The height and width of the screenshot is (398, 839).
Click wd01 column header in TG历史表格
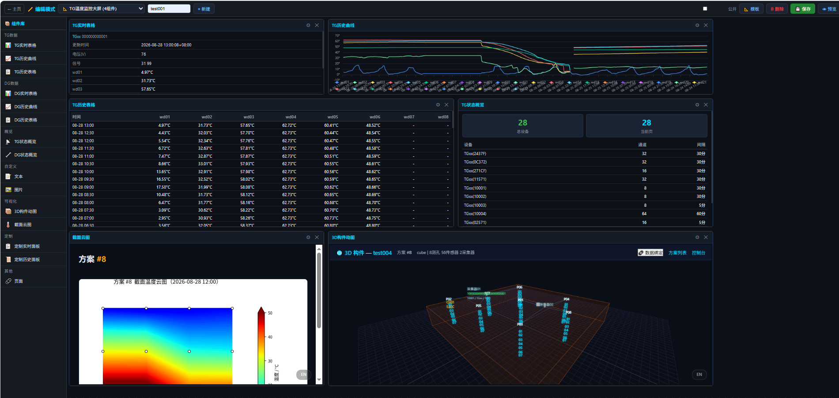point(165,117)
